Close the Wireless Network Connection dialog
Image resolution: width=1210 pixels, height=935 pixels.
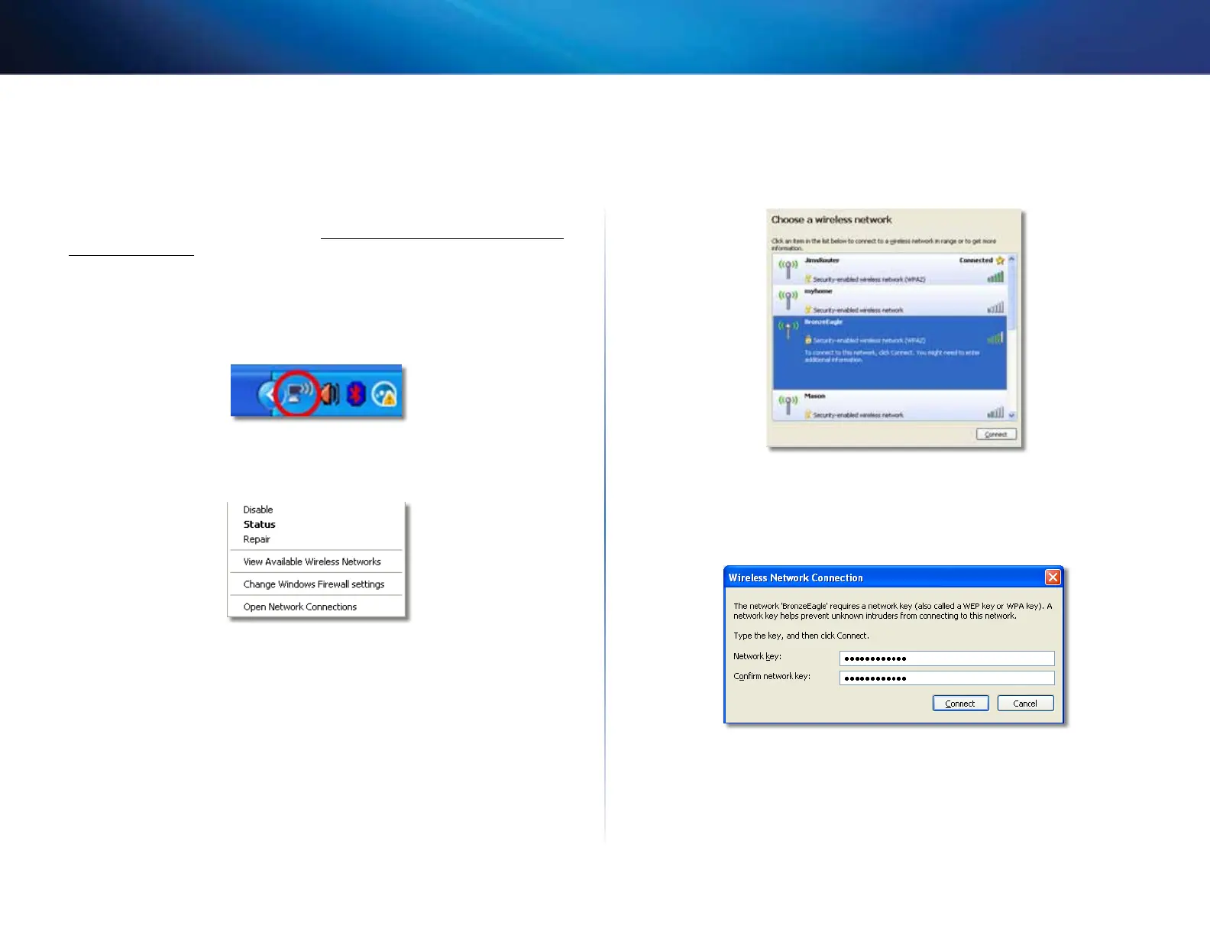click(1053, 577)
